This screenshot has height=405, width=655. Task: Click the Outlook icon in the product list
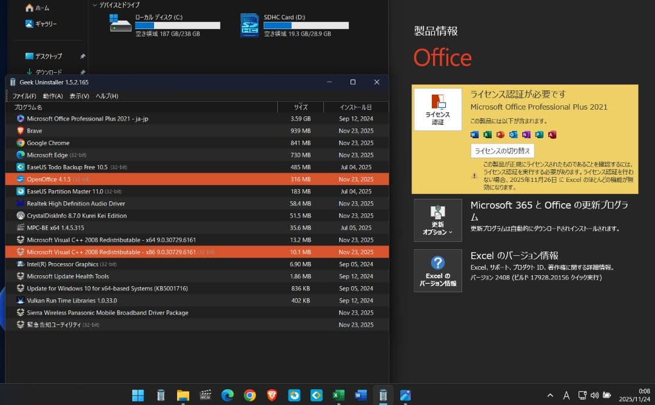click(x=512, y=134)
